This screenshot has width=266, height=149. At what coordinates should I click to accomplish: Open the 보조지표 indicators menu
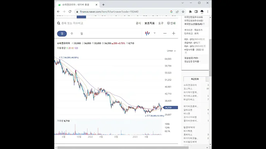point(150,23)
